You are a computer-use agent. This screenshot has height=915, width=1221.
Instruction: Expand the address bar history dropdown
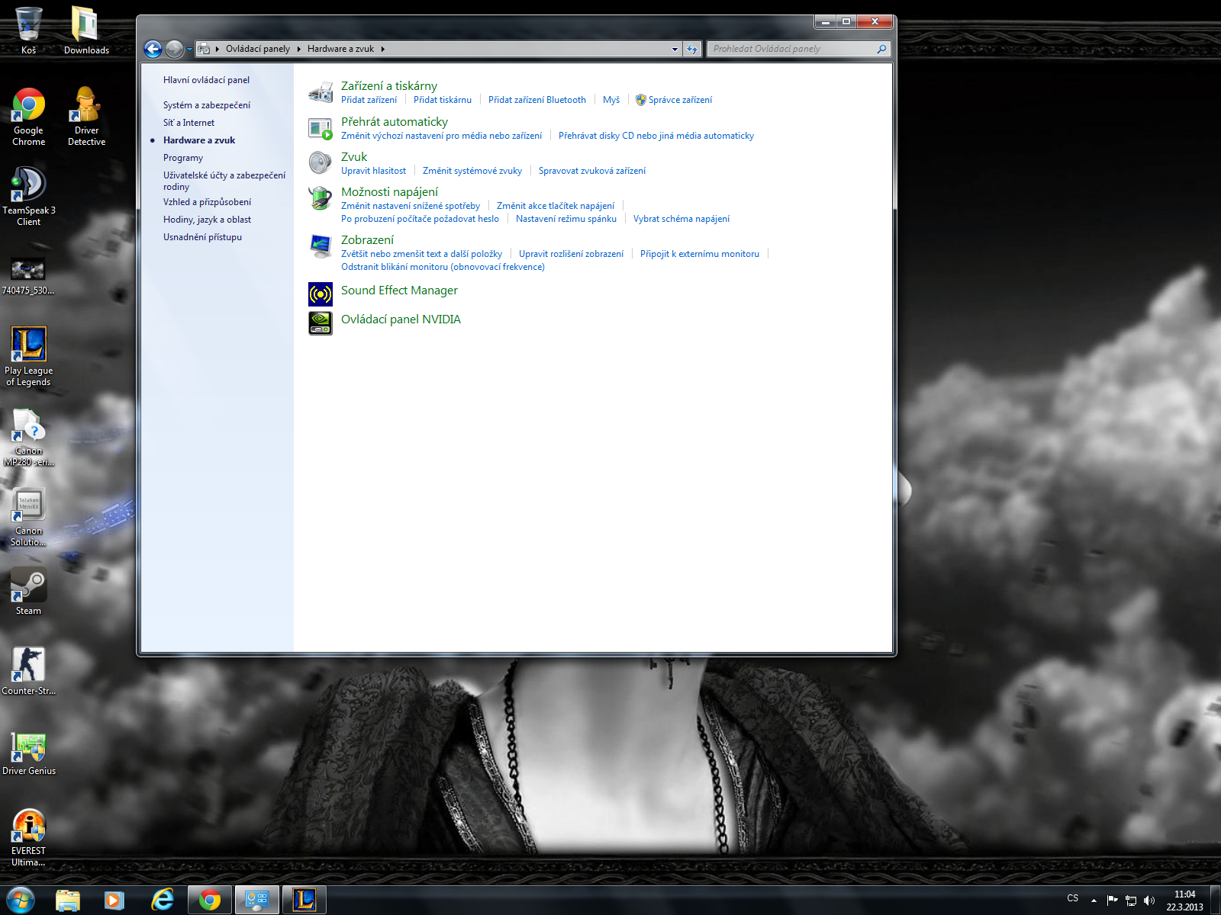coord(675,49)
